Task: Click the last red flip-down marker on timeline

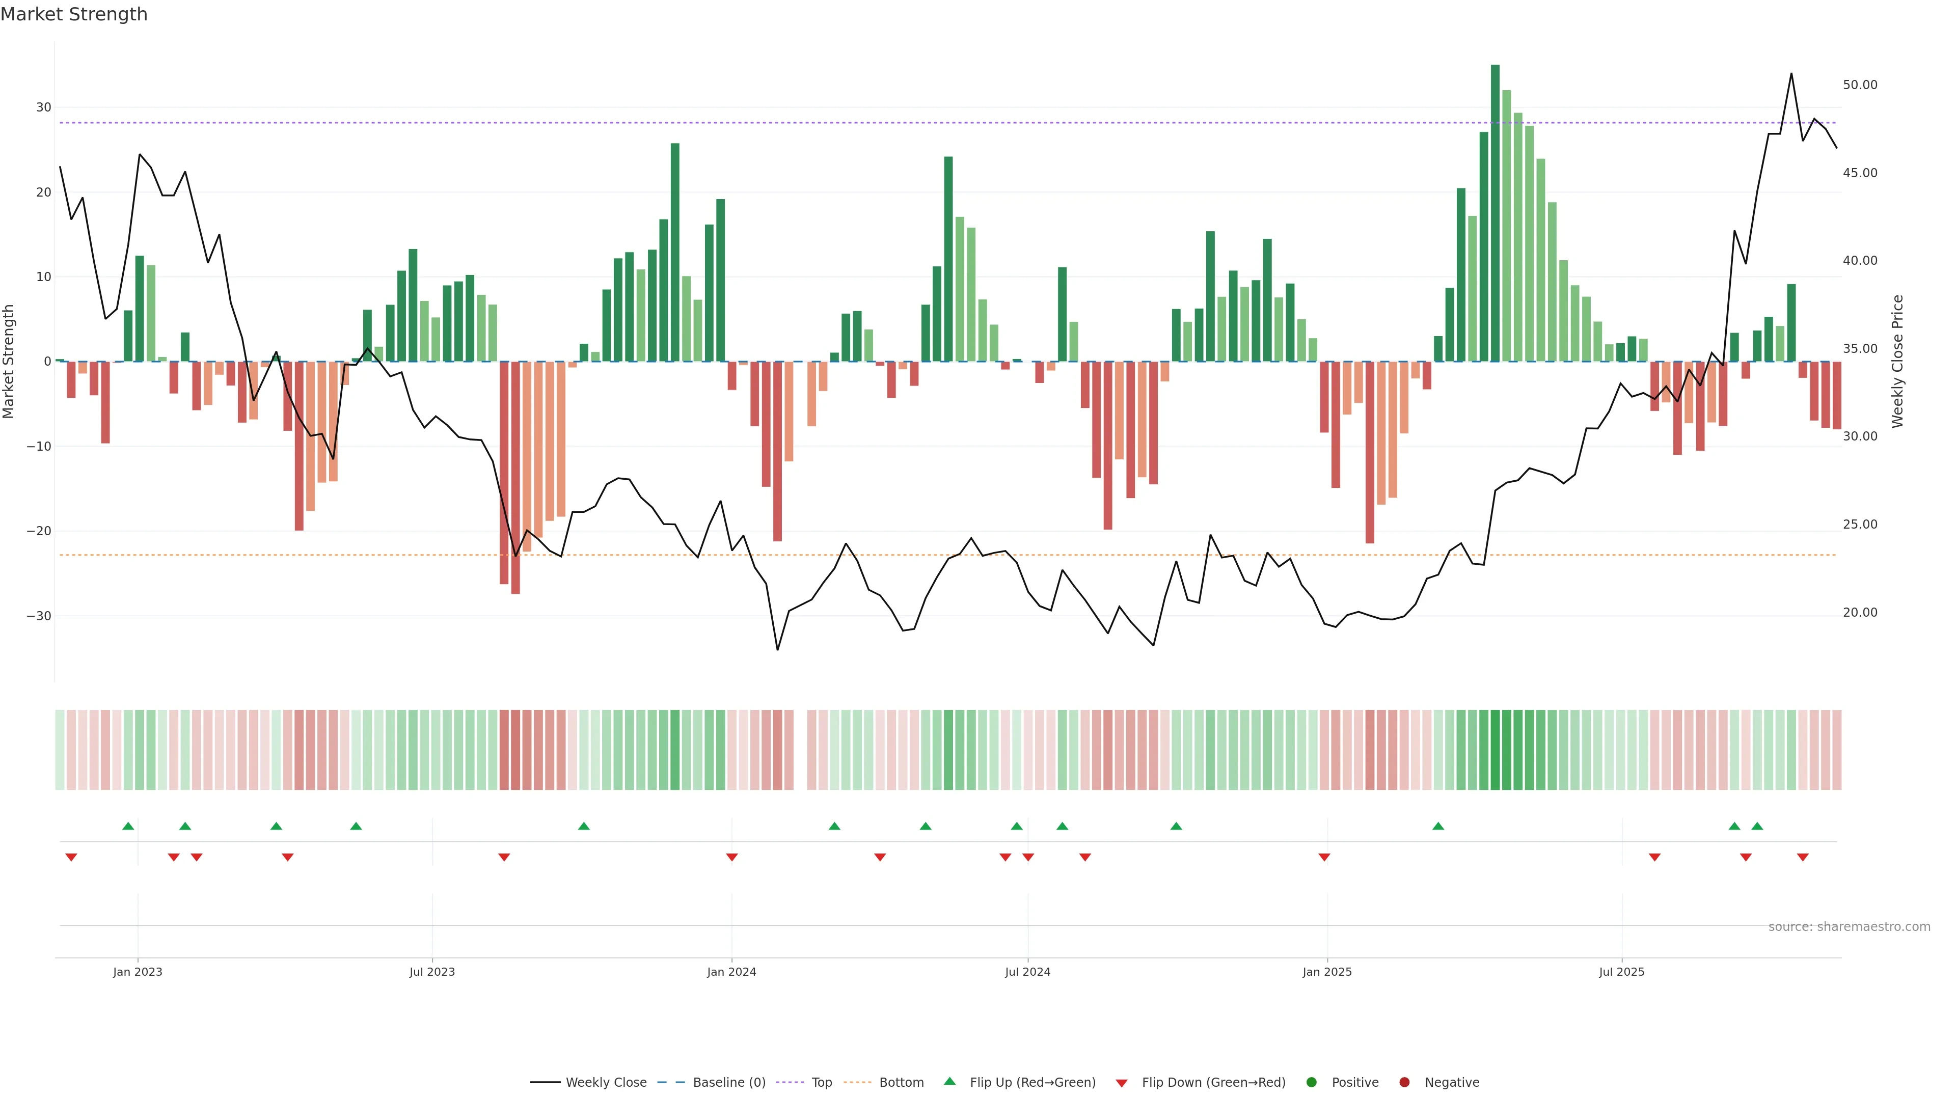Action: tap(1803, 857)
